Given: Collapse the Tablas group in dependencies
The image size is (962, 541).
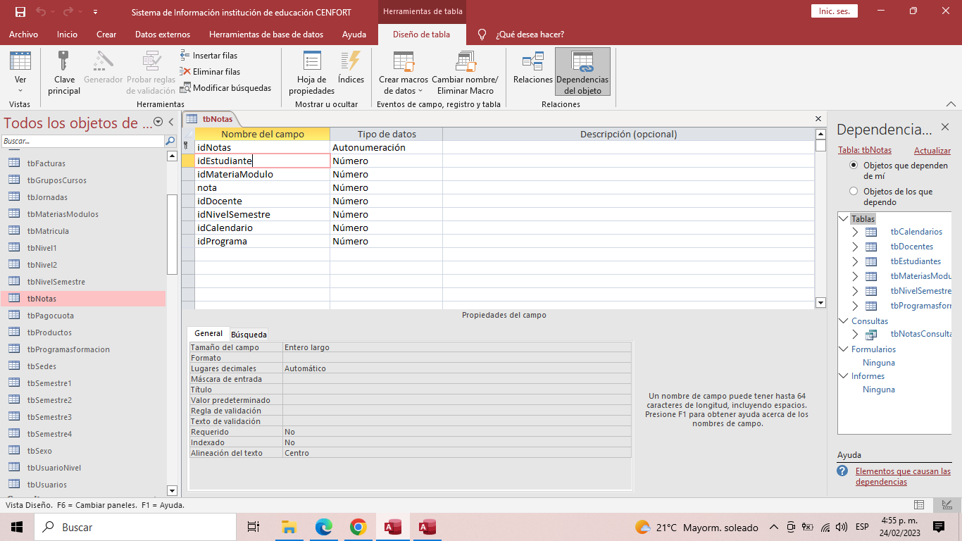Looking at the screenshot, I should pos(844,219).
